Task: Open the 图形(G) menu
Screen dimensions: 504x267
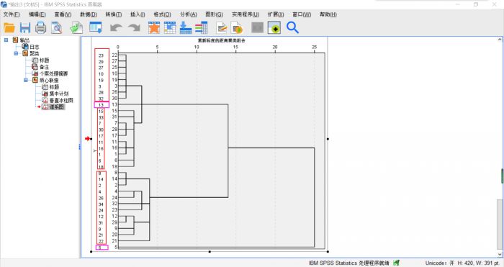Action: pyautogui.click(x=214, y=14)
